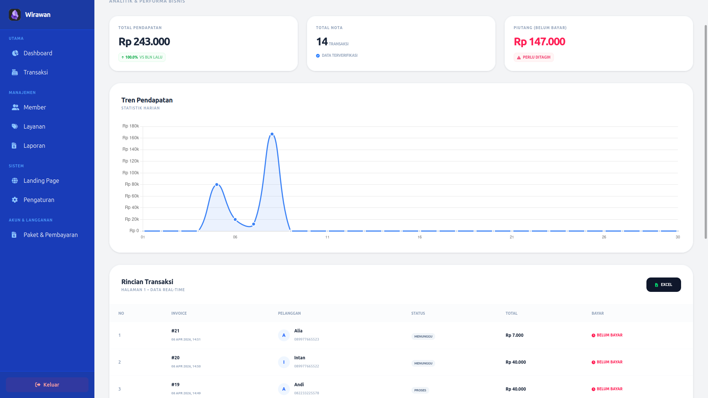This screenshot has width=708, height=398.
Task: Click the Dashboard pie chart icon
Action: (x=15, y=53)
